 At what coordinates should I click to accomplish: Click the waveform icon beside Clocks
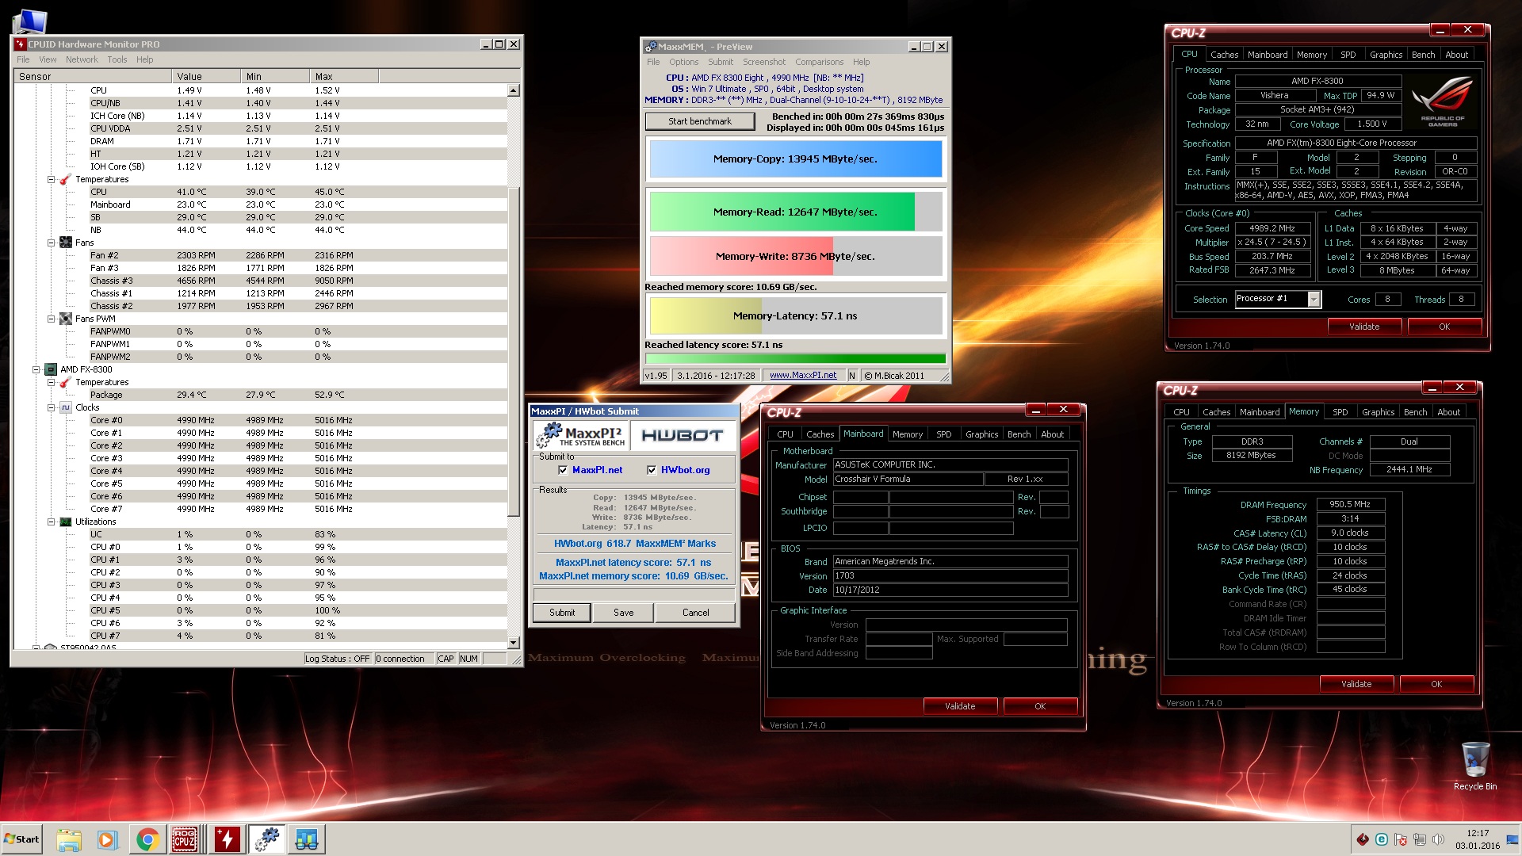[x=66, y=407]
